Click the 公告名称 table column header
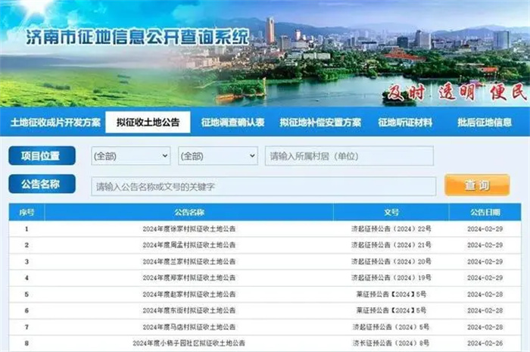The width and height of the screenshot is (530, 352). point(189,212)
